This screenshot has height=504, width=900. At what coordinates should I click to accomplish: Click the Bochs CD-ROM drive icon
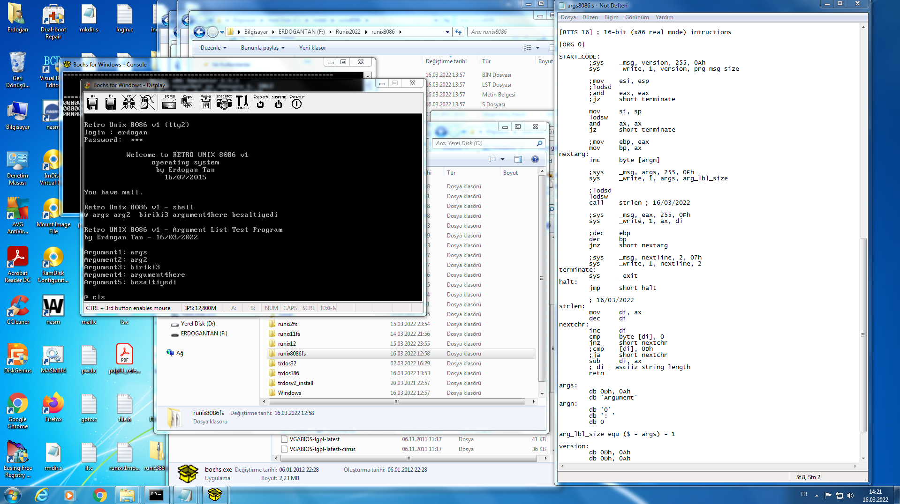point(129,102)
